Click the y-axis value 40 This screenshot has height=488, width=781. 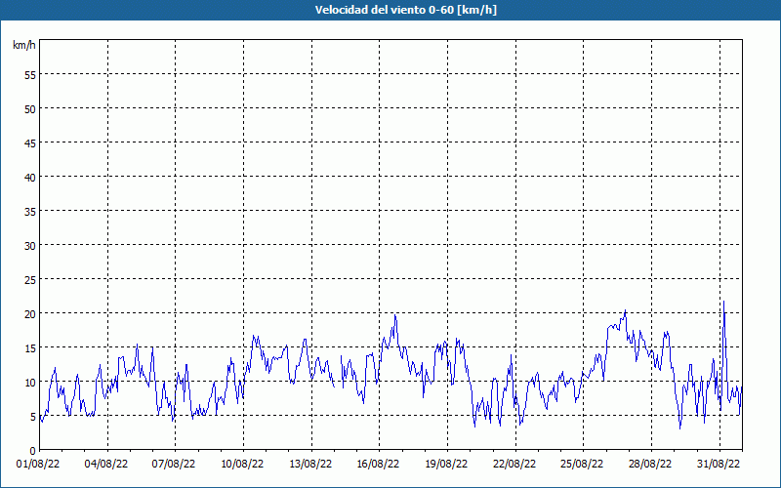coord(30,177)
